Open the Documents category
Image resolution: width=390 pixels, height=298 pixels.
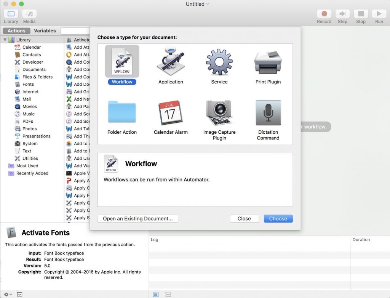coord(34,69)
